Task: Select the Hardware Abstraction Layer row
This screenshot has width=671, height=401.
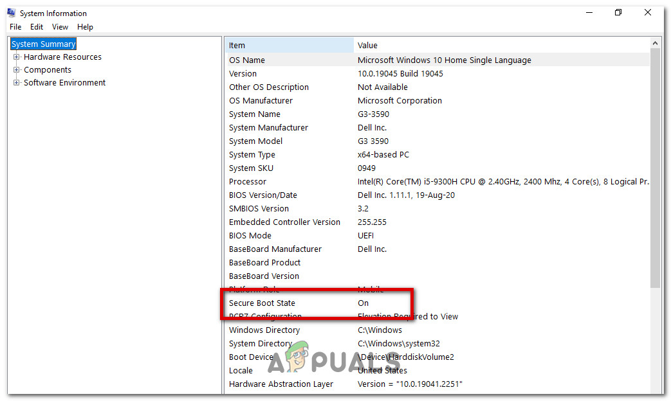Action: coord(437,384)
